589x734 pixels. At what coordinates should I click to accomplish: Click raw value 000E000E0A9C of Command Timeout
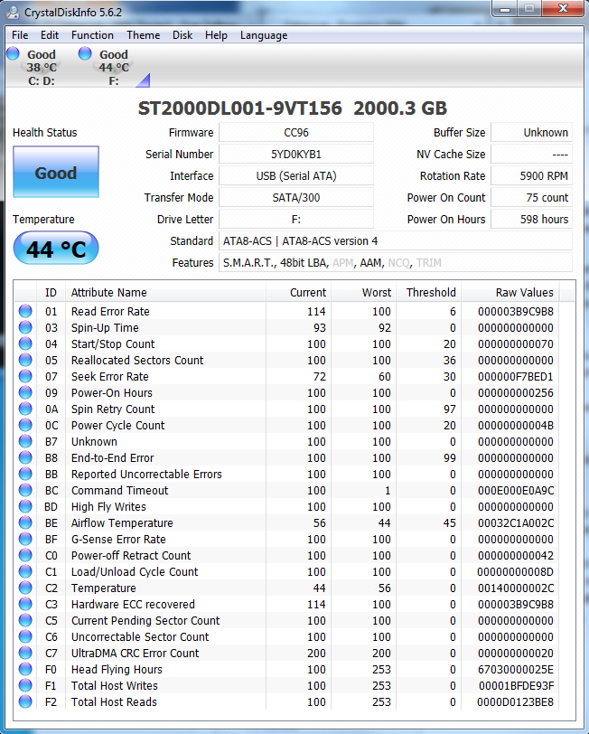(x=516, y=490)
